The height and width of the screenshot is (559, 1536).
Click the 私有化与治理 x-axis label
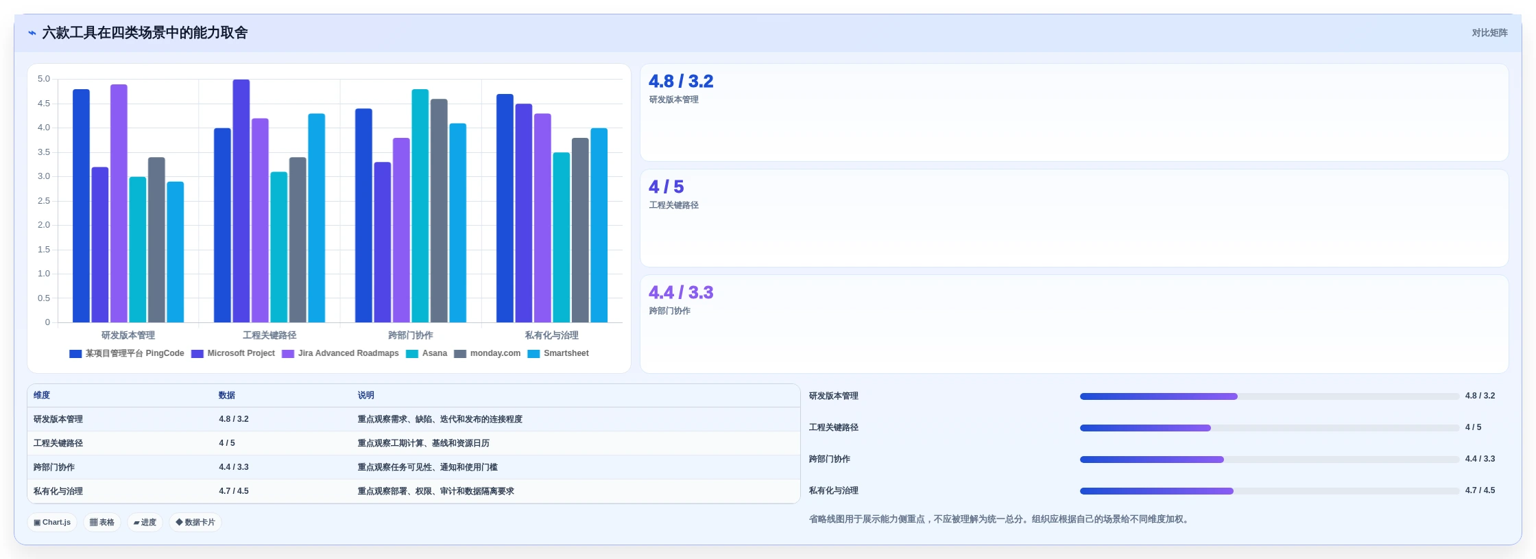(552, 335)
